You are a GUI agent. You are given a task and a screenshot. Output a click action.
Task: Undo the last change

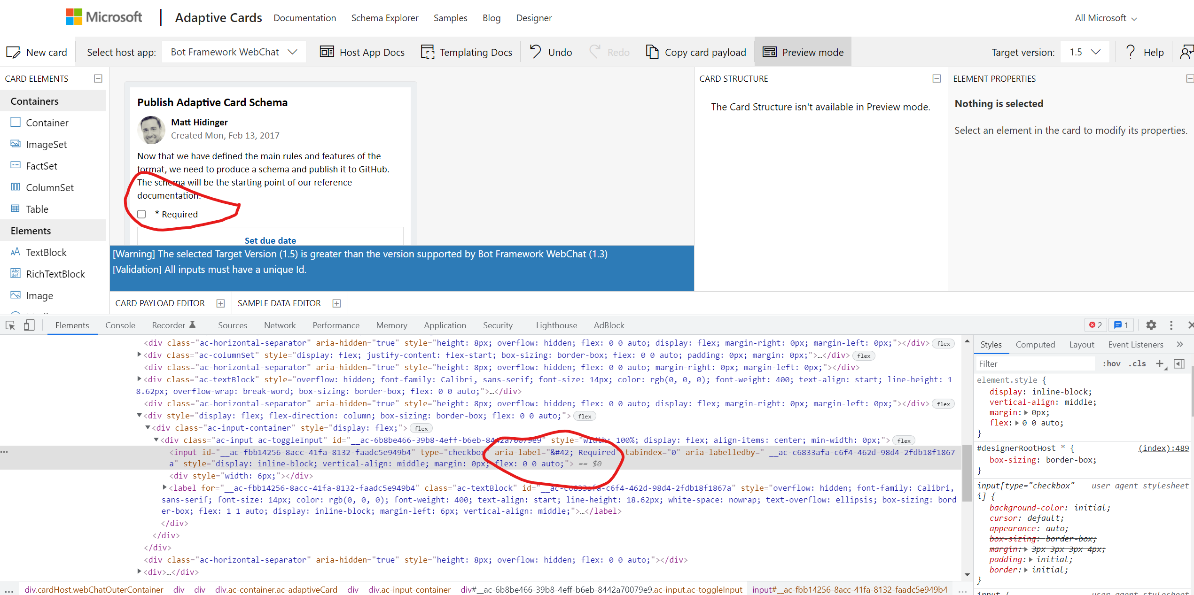click(x=550, y=52)
